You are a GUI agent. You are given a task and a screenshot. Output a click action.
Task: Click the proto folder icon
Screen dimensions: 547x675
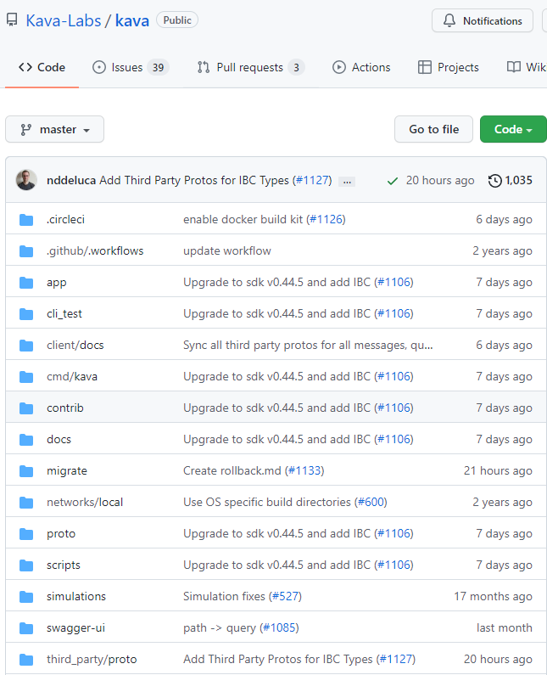tap(26, 534)
